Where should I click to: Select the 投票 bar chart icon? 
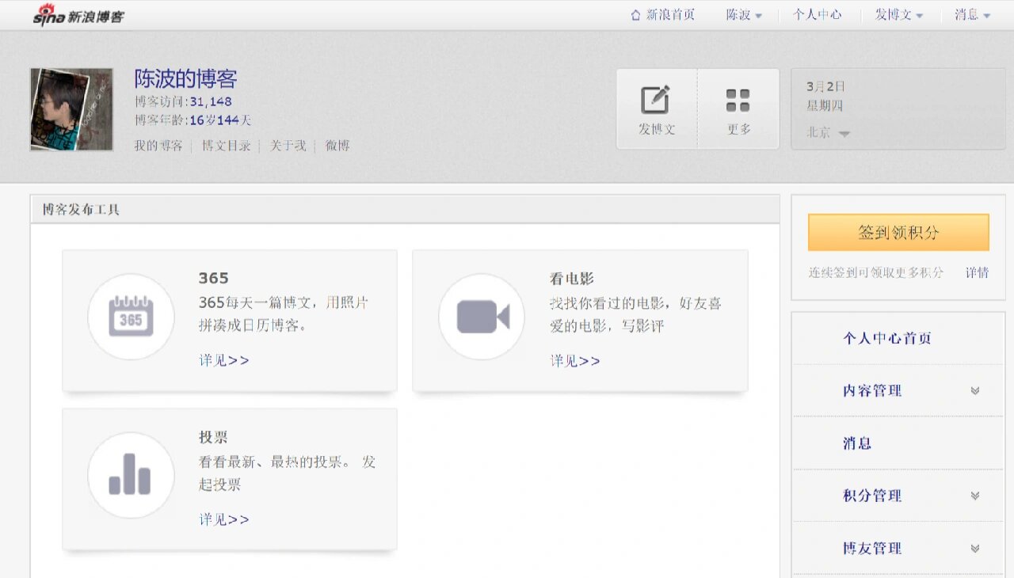click(x=130, y=475)
